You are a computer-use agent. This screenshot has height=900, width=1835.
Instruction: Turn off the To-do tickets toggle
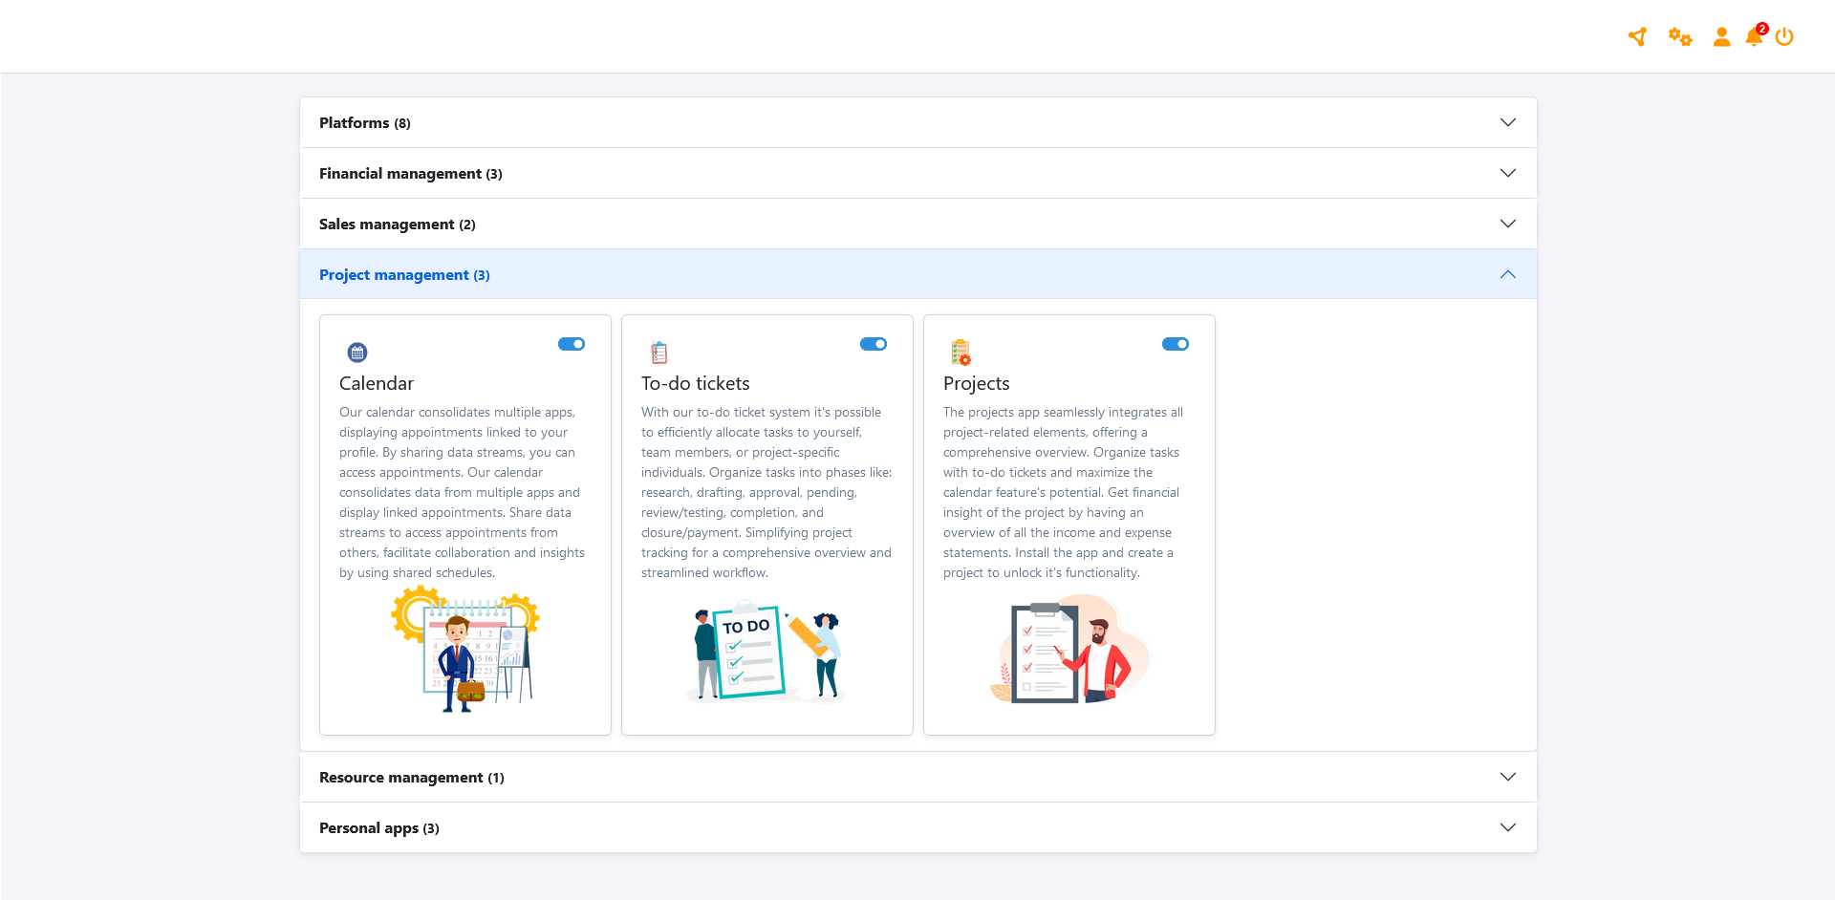pos(874,344)
